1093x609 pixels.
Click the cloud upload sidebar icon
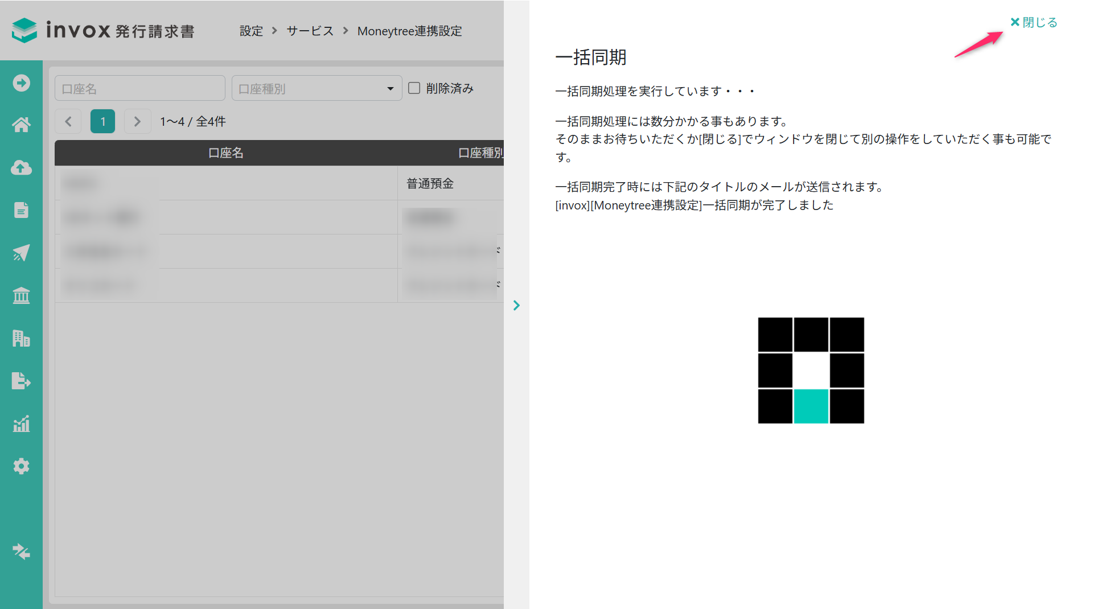(21, 167)
